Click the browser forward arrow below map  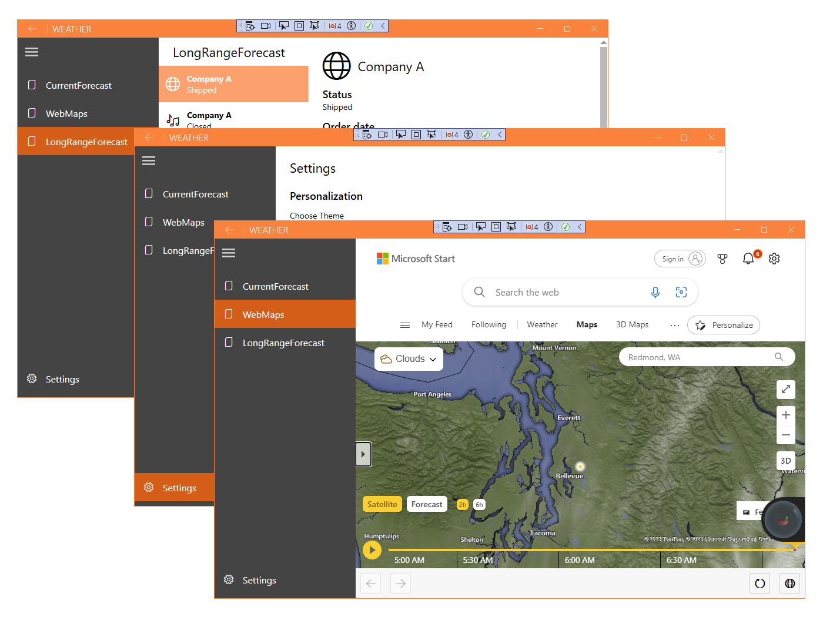coord(400,584)
